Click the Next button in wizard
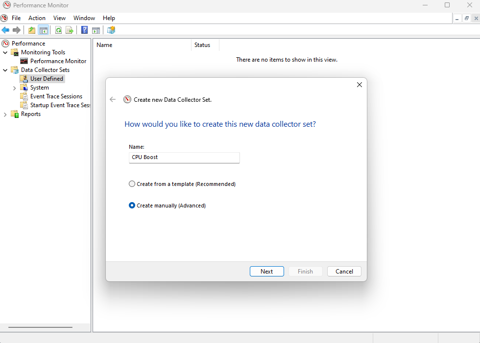This screenshot has height=343, width=480. click(266, 272)
